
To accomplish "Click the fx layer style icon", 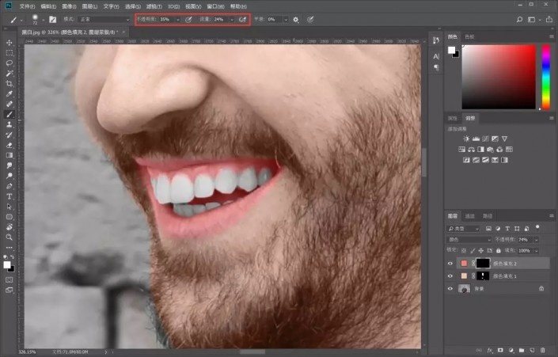I will pyautogui.click(x=490, y=348).
